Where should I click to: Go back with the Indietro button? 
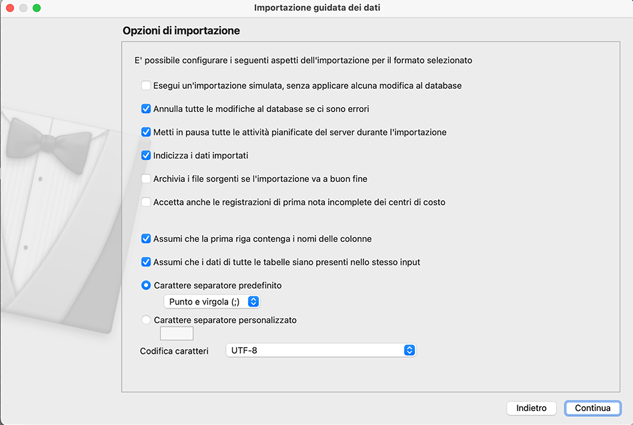[531, 408]
